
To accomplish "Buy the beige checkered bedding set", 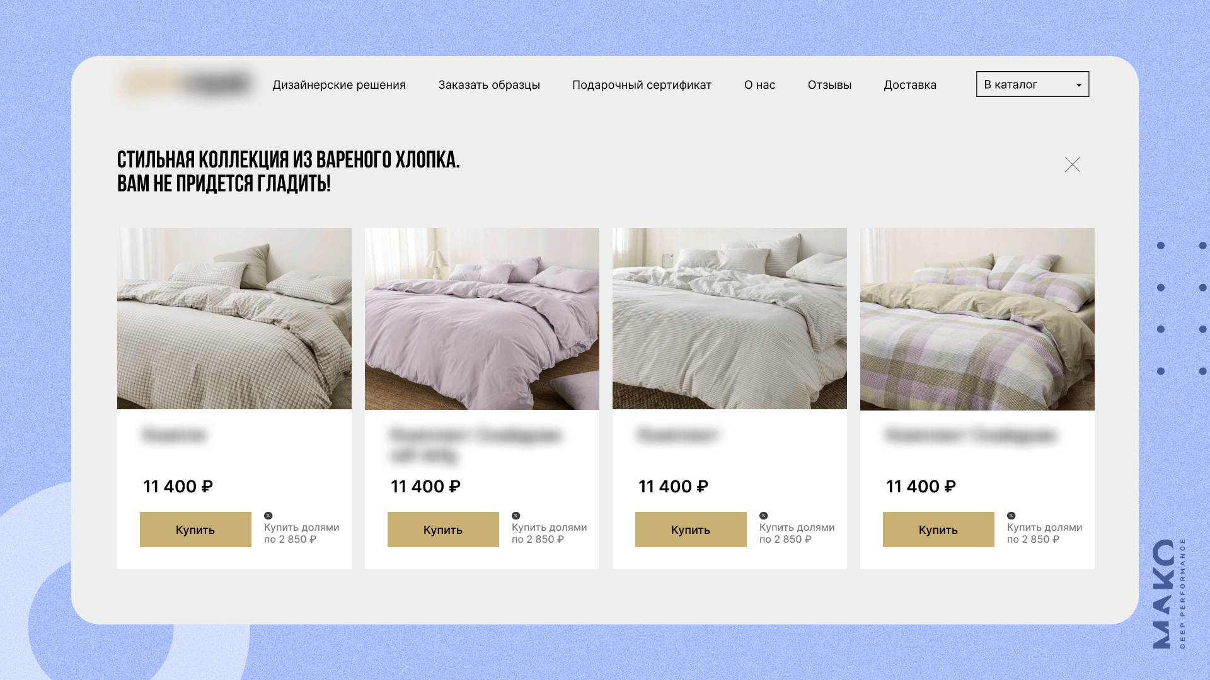I will [x=195, y=530].
